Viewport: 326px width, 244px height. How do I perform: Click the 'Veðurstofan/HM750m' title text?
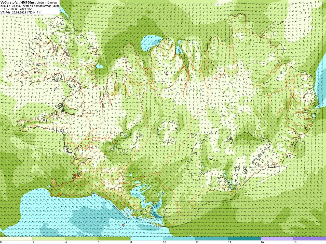(17, 2)
